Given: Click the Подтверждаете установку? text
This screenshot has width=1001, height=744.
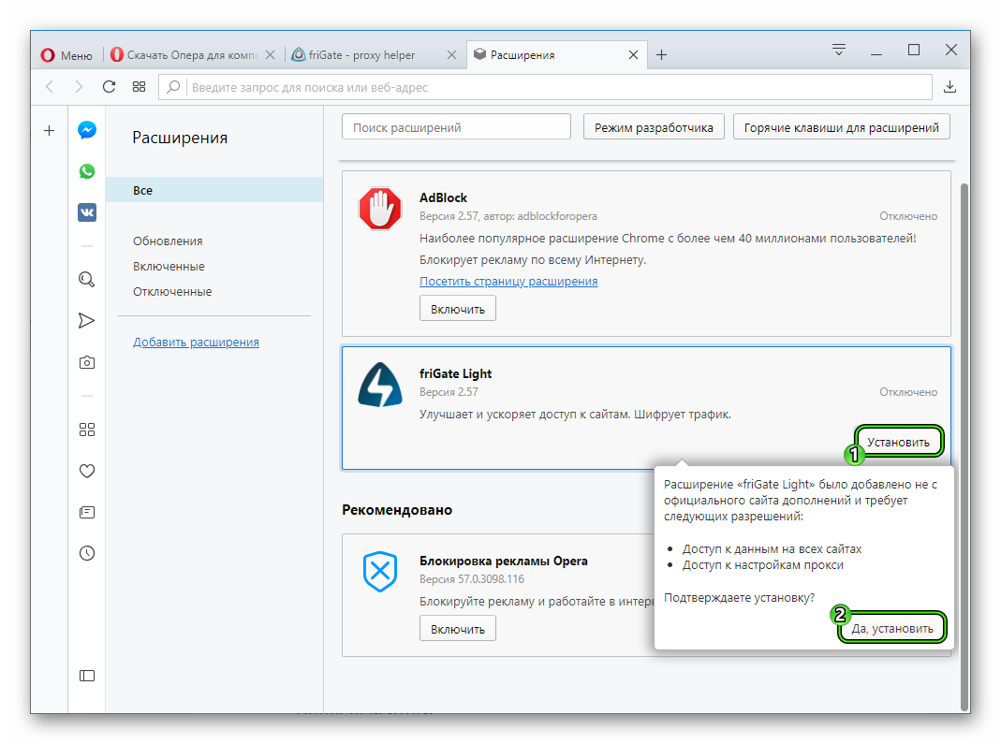Looking at the screenshot, I should [739, 598].
